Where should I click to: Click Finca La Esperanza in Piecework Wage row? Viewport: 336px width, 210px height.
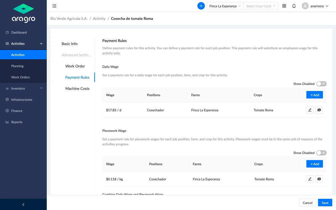click(206, 179)
